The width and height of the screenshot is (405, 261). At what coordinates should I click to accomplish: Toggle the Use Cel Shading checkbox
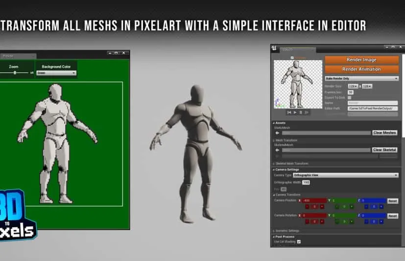[299, 241]
